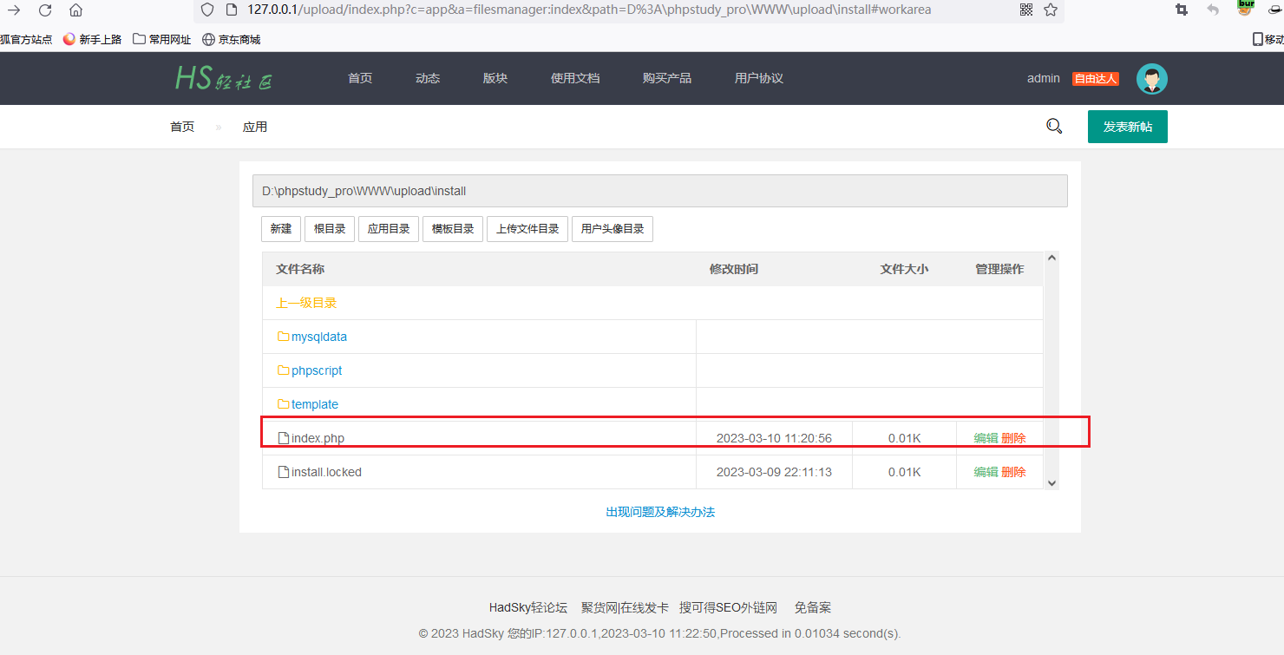Open the search magnifier icon
The height and width of the screenshot is (655, 1284).
coord(1054,127)
